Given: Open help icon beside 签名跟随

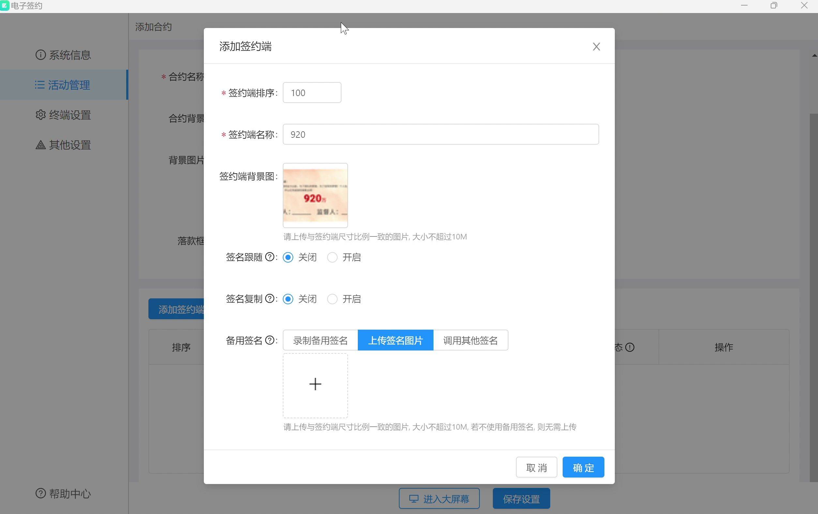Looking at the screenshot, I should 270,257.
